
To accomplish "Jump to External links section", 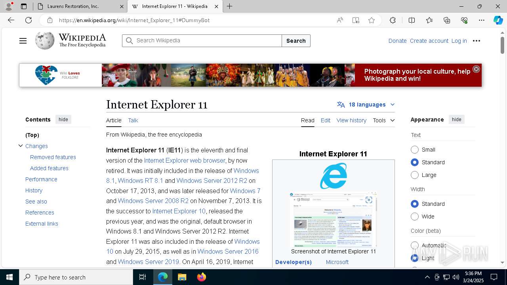I will (42, 224).
